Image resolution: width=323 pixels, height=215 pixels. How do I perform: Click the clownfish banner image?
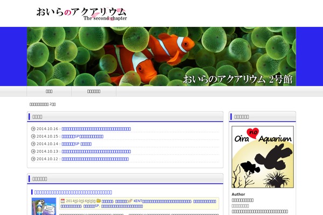point(161,56)
